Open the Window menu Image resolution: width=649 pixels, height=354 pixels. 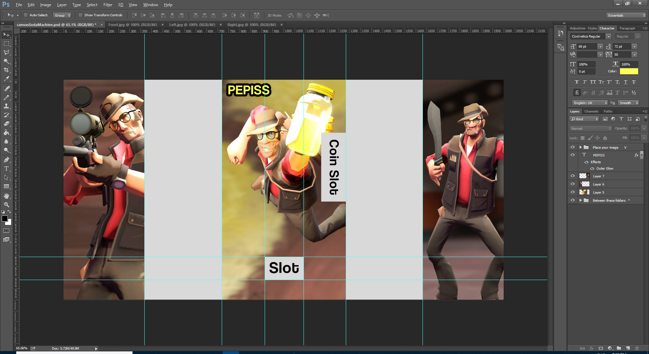(150, 5)
